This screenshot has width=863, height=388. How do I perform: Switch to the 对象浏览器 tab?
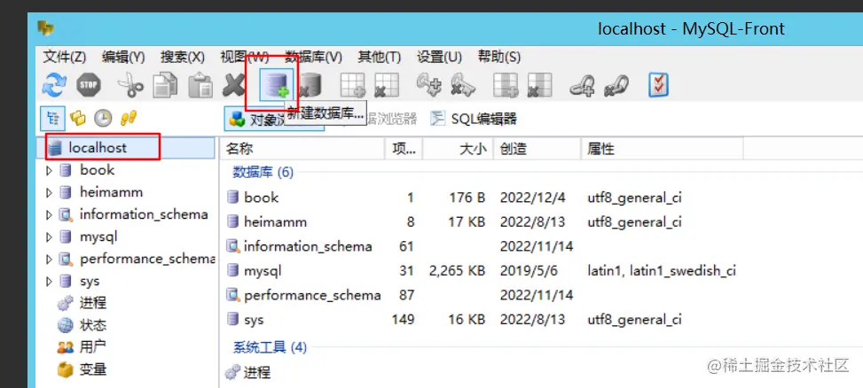pos(273,120)
